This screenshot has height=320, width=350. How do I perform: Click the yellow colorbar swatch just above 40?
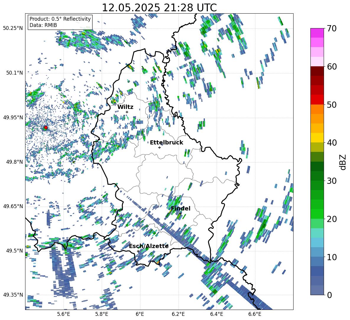click(317, 138)
